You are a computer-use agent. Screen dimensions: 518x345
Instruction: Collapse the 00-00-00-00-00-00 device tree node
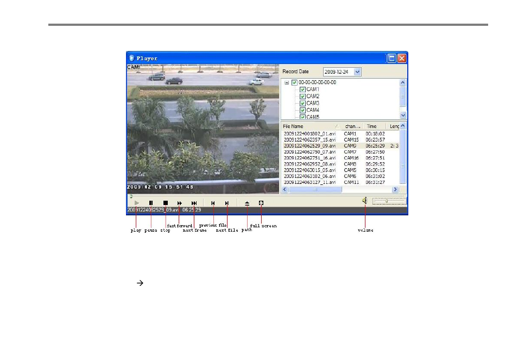point(287,82)
